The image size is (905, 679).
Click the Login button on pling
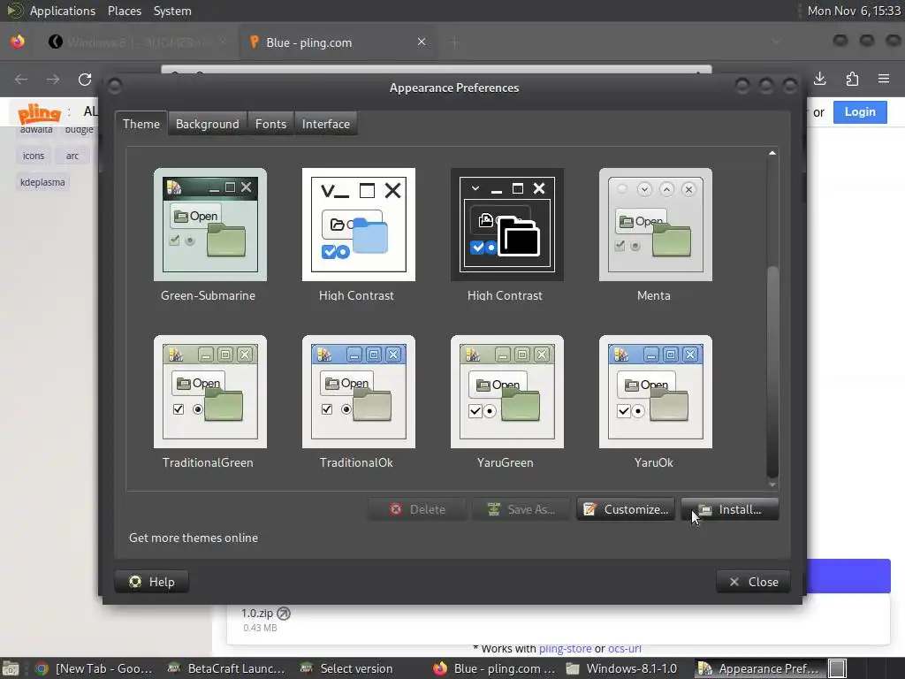(860, 112)
